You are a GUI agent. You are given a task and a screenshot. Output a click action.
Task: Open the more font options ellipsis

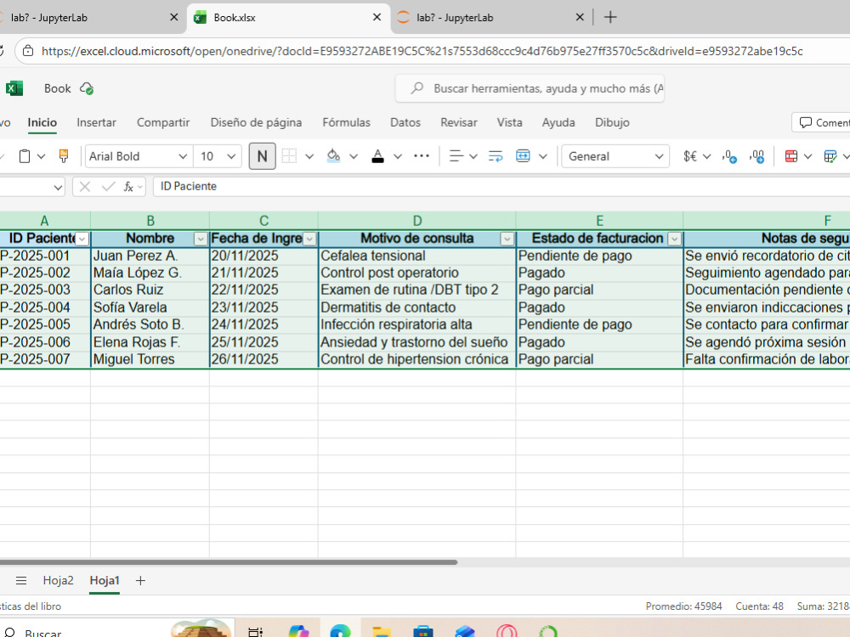pos(422,156)
